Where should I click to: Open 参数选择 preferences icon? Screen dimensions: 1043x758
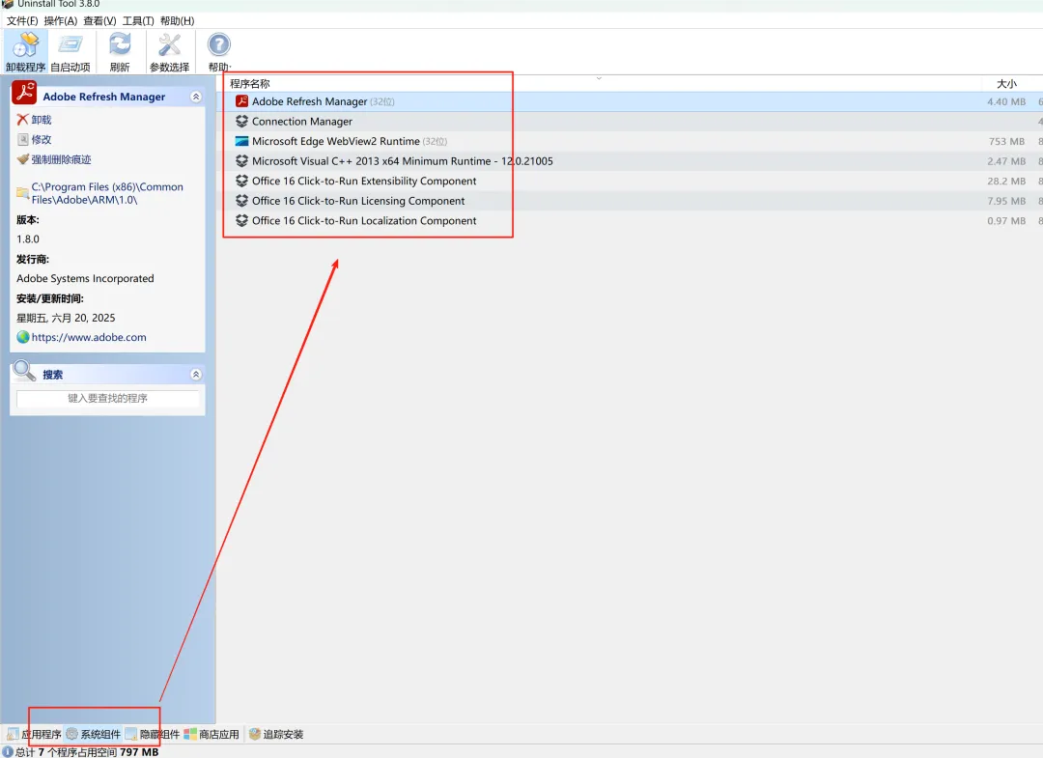(x=169, y=44)
